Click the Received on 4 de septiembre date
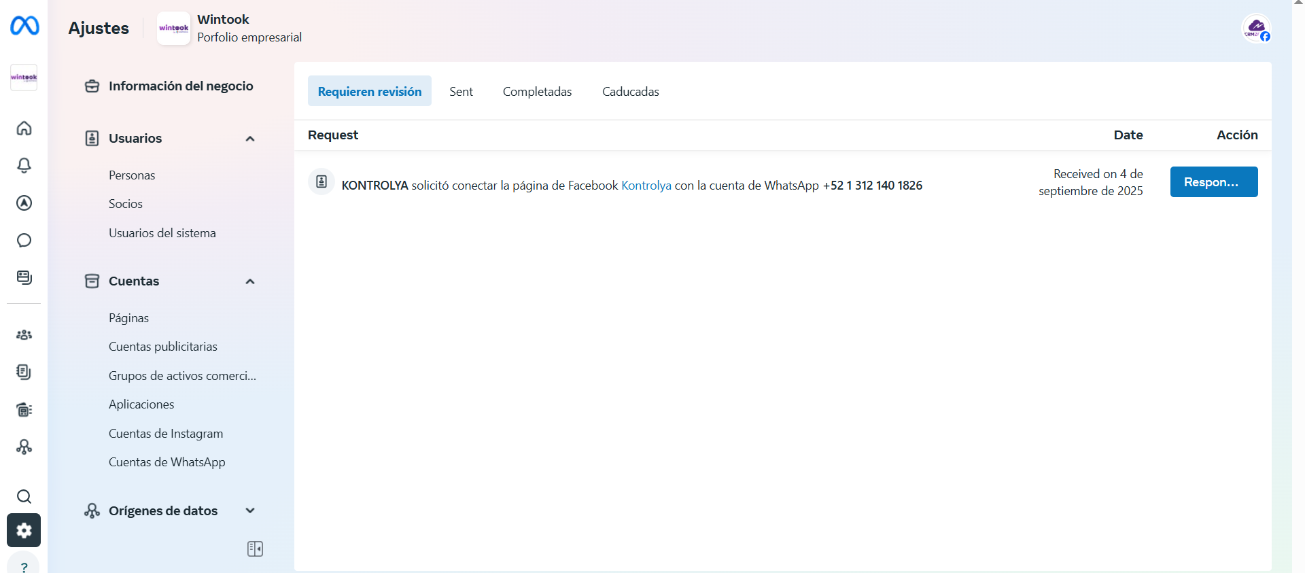The height and width of the screenshot is (573, 1305). [1091, 182]
